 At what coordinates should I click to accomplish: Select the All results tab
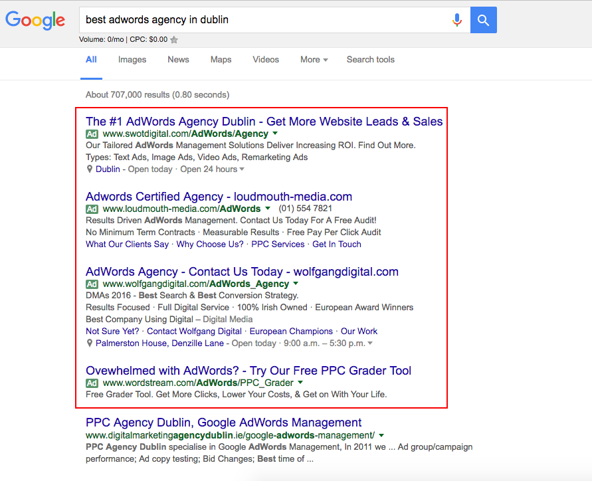(x=92, y=60)
